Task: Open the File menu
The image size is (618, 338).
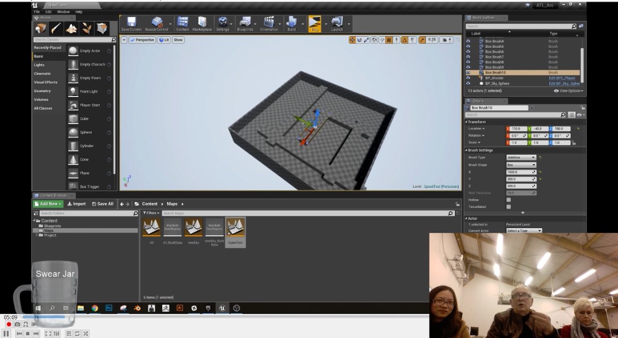Action: coord(37,12)
